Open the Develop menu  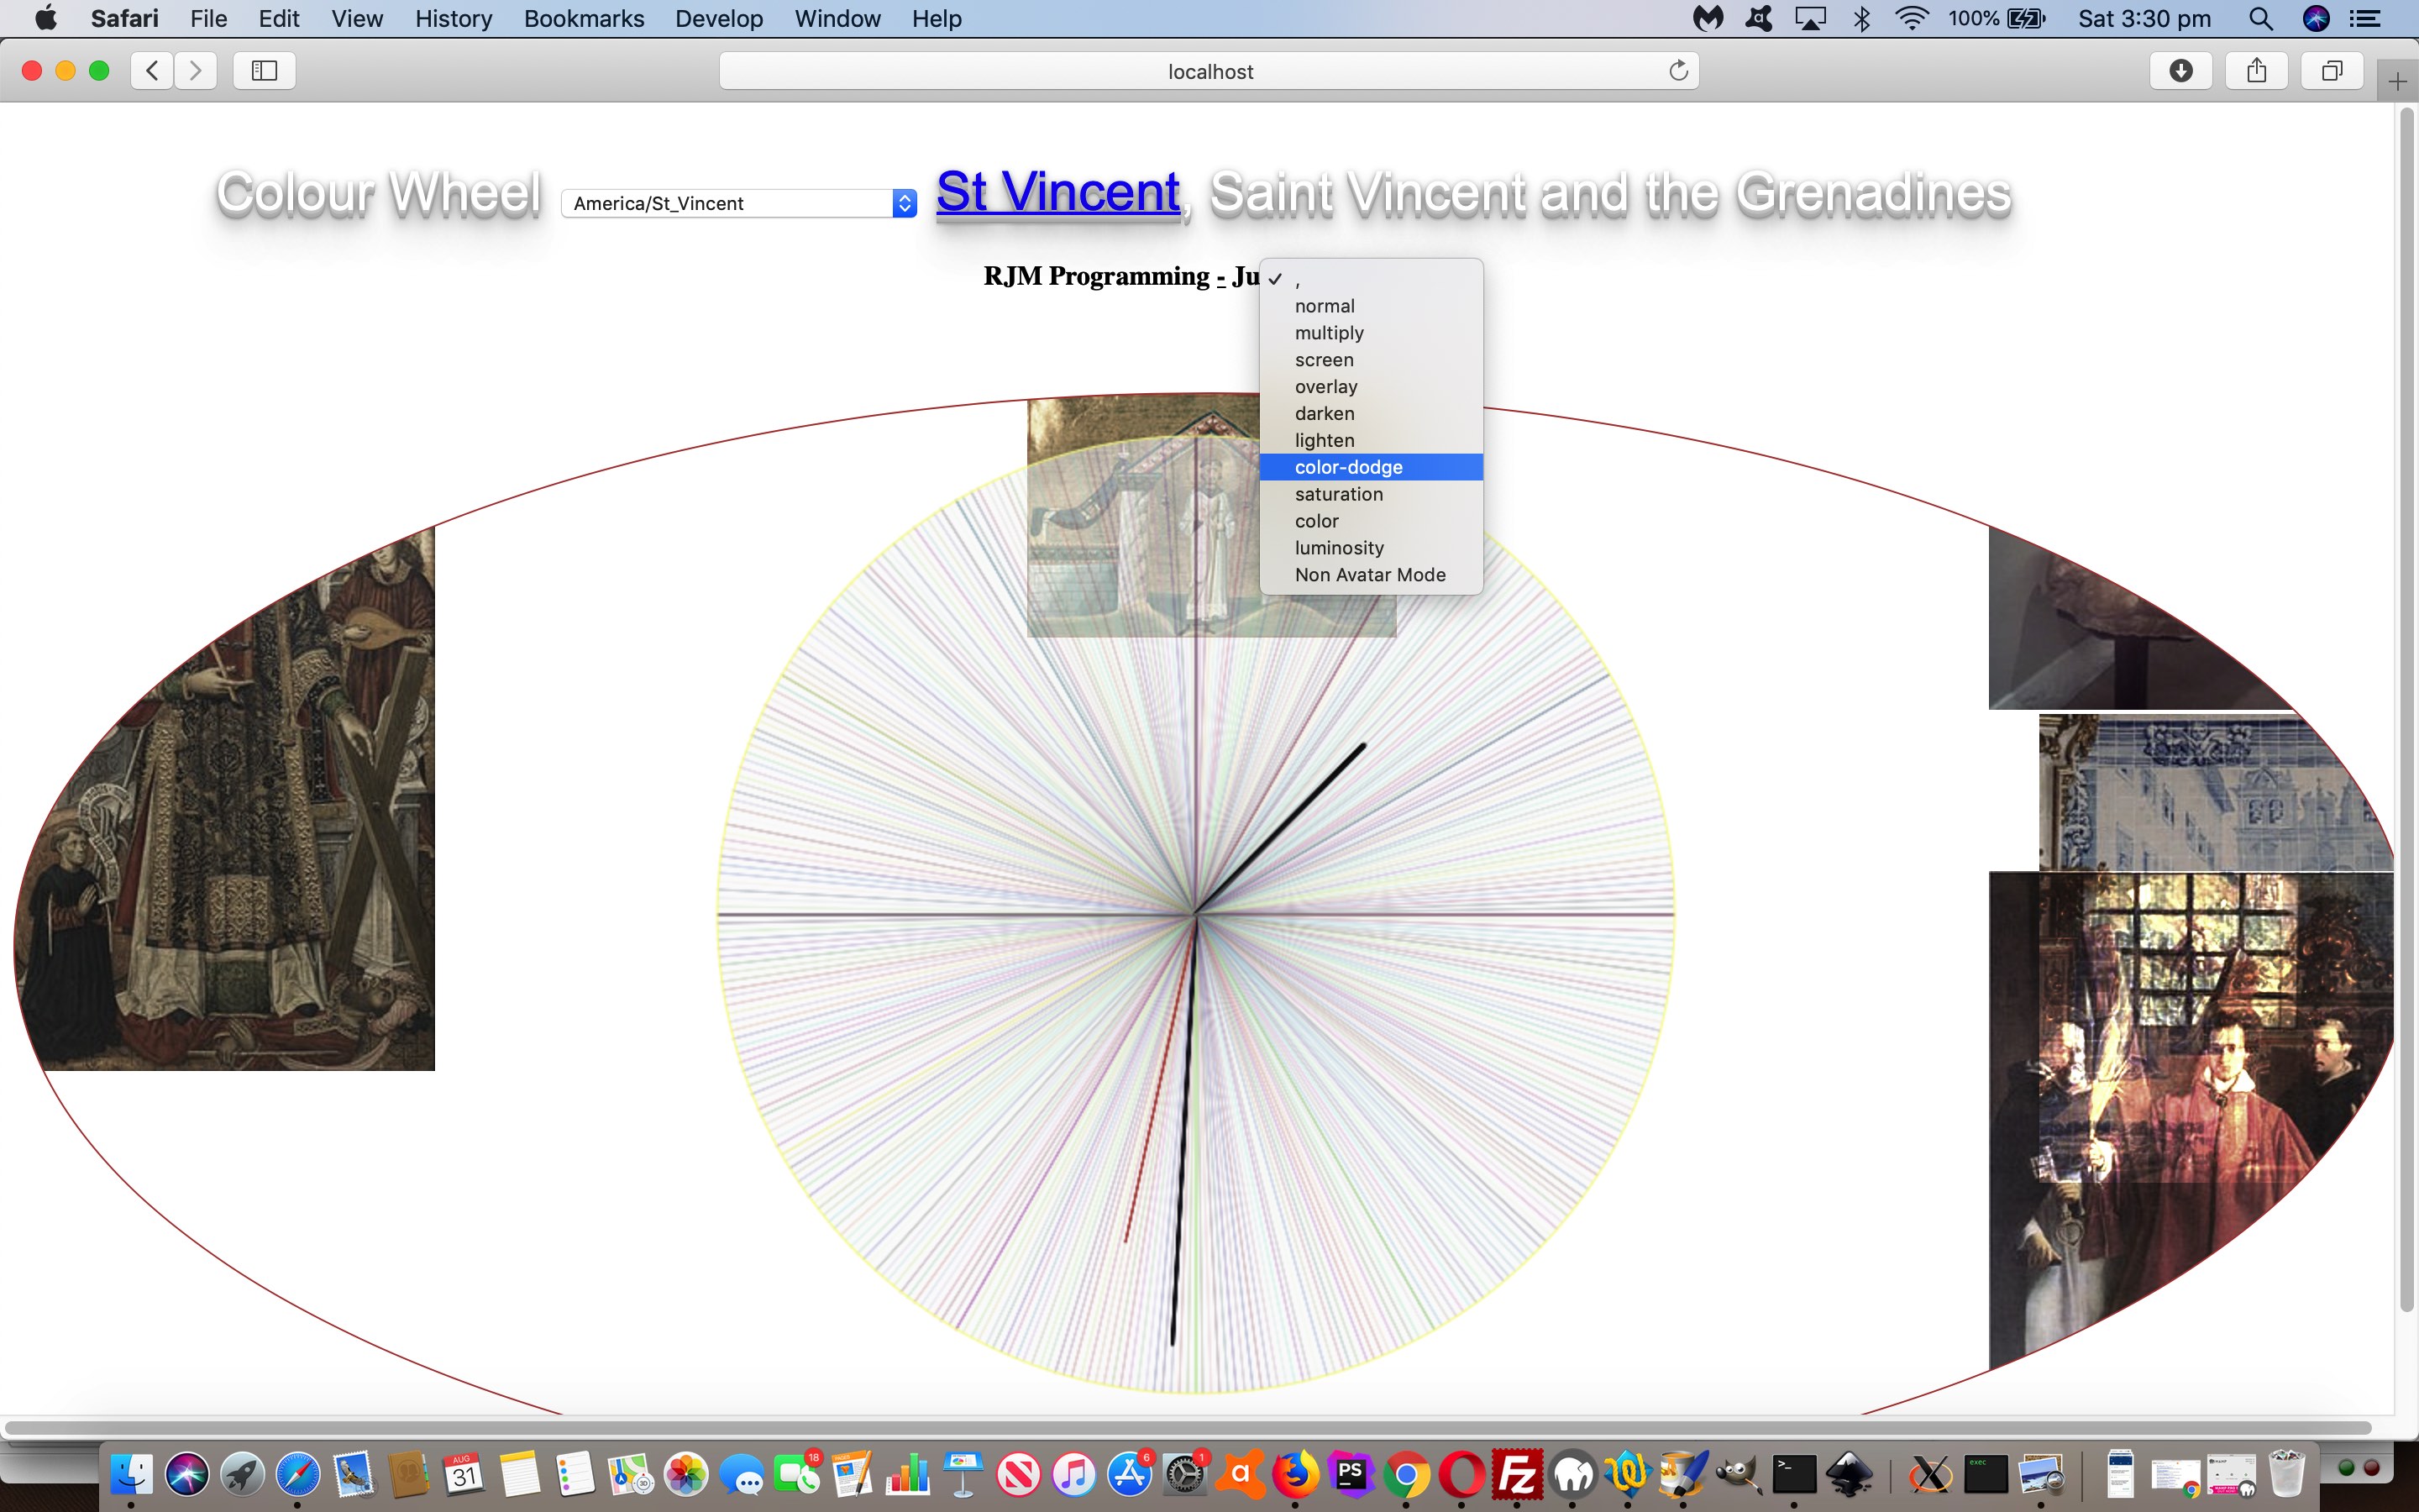click(x=719, y=18)
